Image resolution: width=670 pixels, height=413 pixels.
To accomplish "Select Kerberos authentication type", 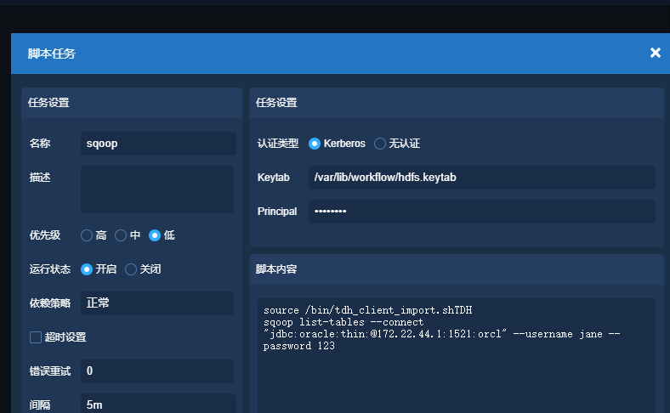I will (315, 144).
